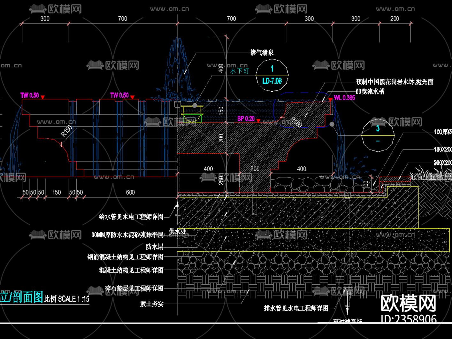
Task: Select the cyan '立/剖面图' drawing title
Action: coord(21,297)
